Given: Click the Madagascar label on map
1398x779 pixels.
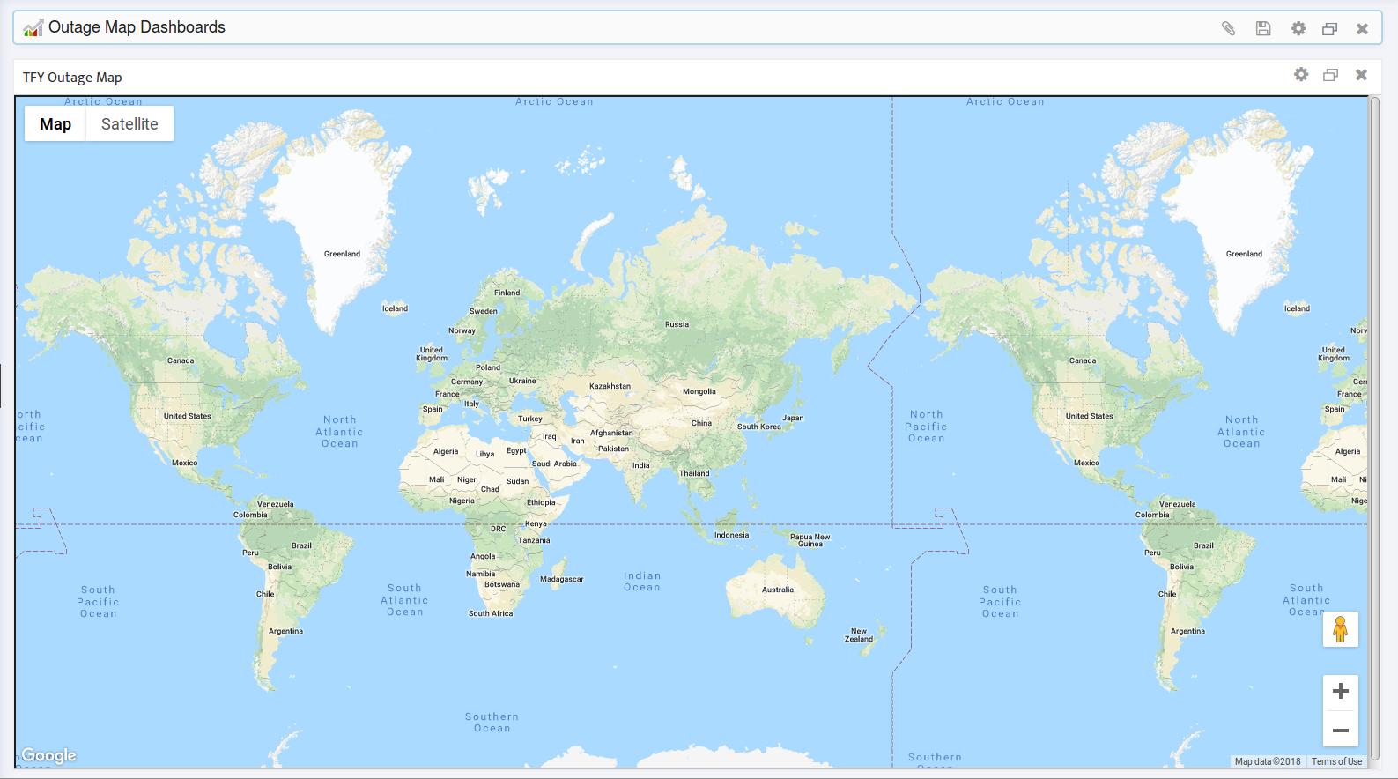Looking at the screenshot, I should coord(561,579).
